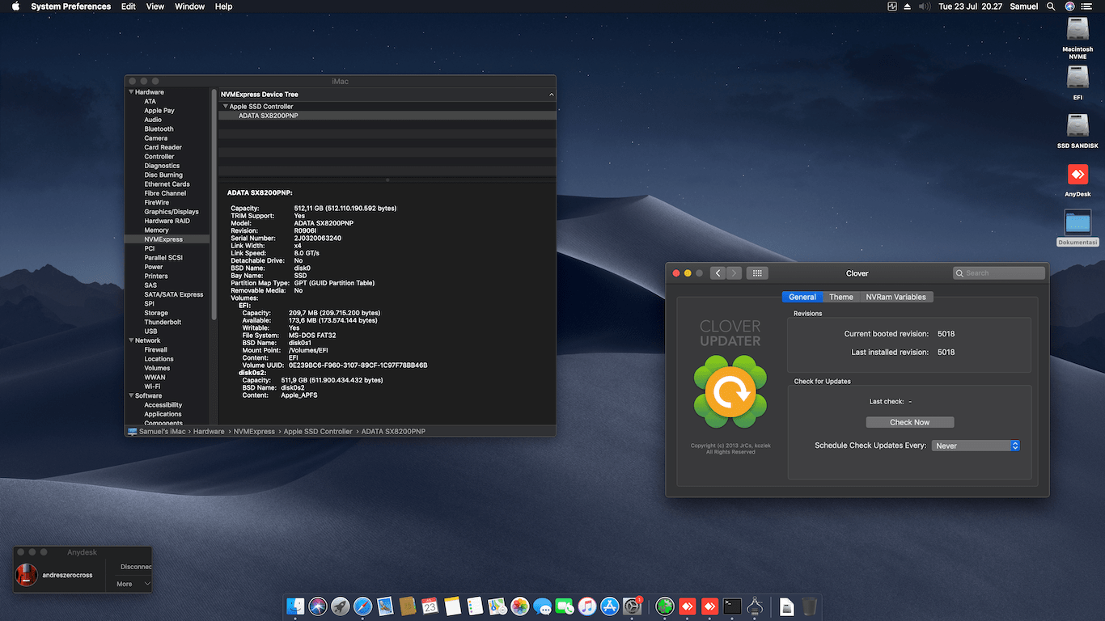Viewport: 1105px width, 621px height.
Task: Open Photos from the Dock
Action: 520,606
